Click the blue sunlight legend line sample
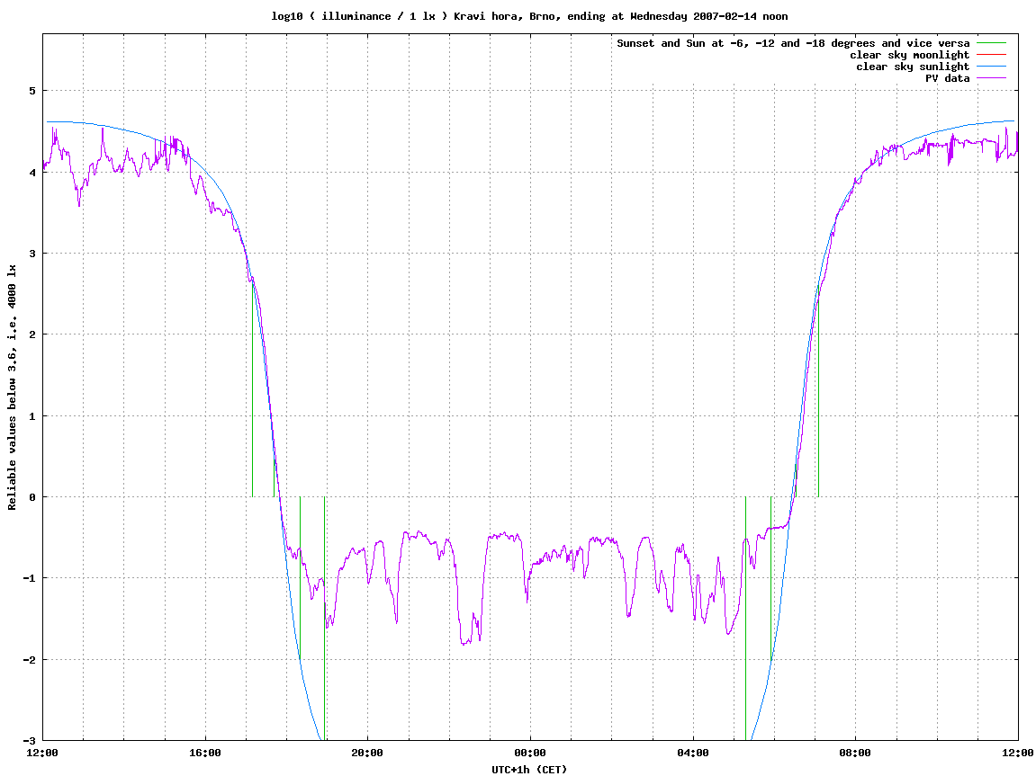This screenshot has height=776, width=1036. coord(991,67)
